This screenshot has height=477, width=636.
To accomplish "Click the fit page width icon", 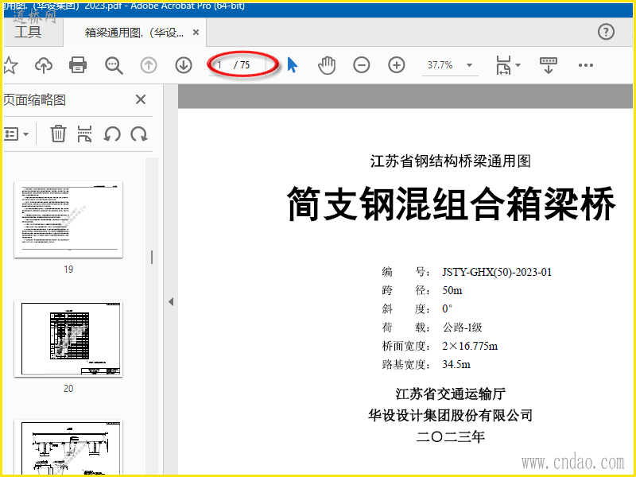I will (x=503, y=65).
